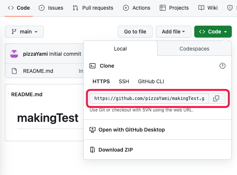237x175 pixels.
Task: Toggle the green Code dropdown button
Action: [x=213, y=32]
